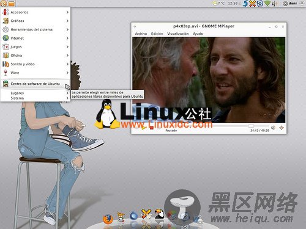The image size is (306, 229).
Task: Expand the arrow beside Herramientas del sistema
Action: (67, 29)
